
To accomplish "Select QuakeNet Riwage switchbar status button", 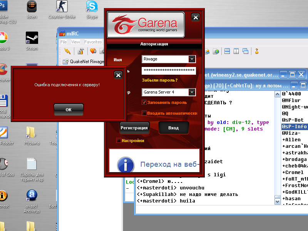I will 83,62.
